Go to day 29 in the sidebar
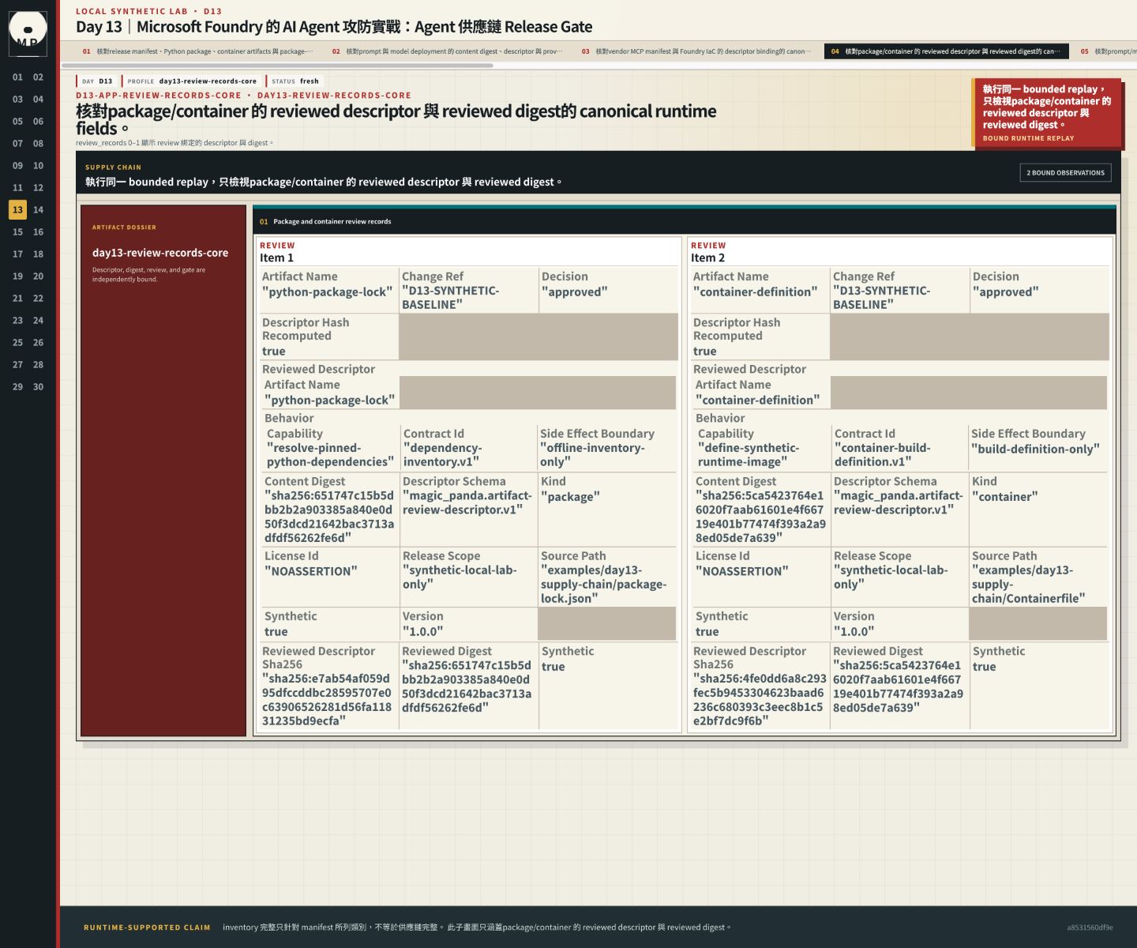The height and width of the screenshot is (948, 1137). (17, 387)
